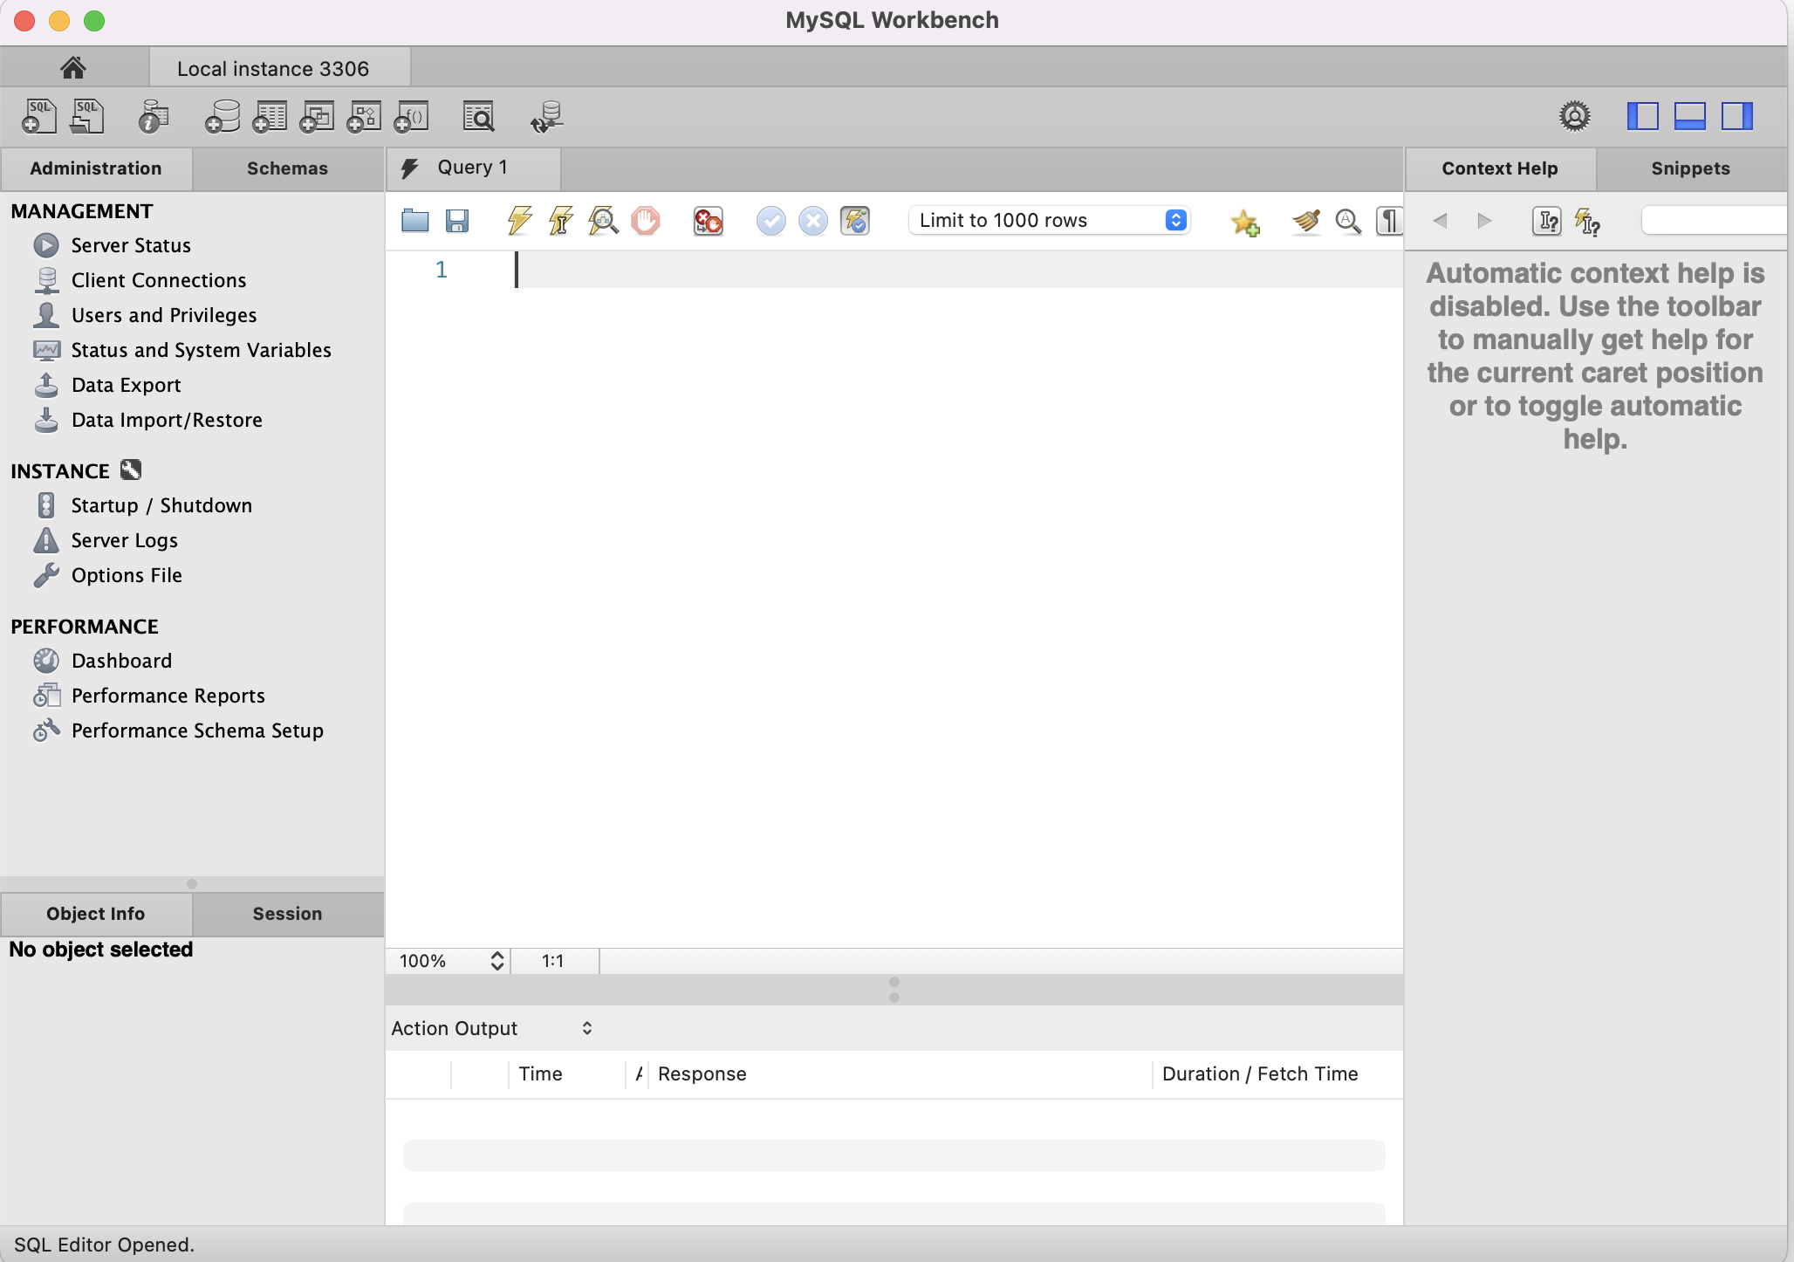The image size is (1794, 1262).
Task: Click Execute statement under cursor icon
Action: point(561,221)
